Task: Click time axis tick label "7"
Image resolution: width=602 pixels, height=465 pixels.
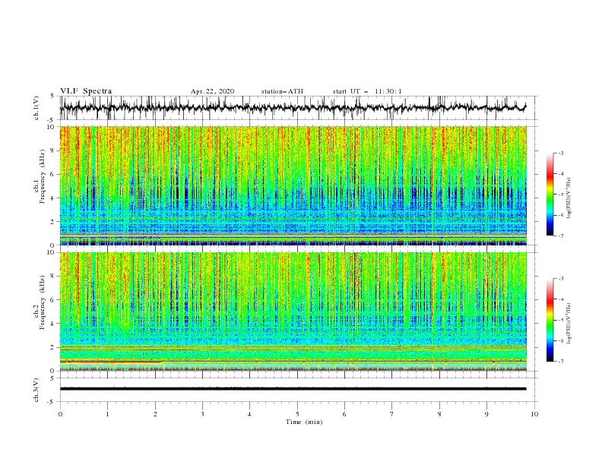Action: click(x=392, y=414)
